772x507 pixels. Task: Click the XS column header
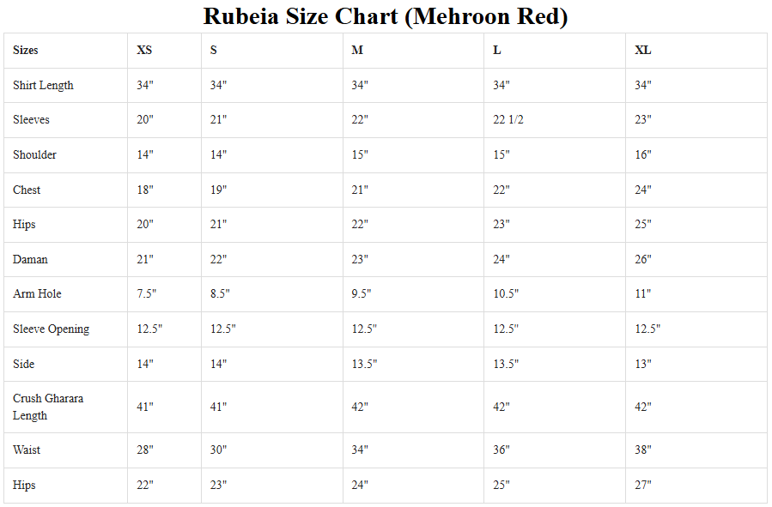(144, 51)
